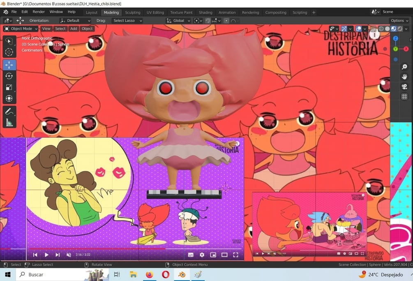413x281 pixels.
Task: Select the Measure ruler tool
Action: click(9, 122)
